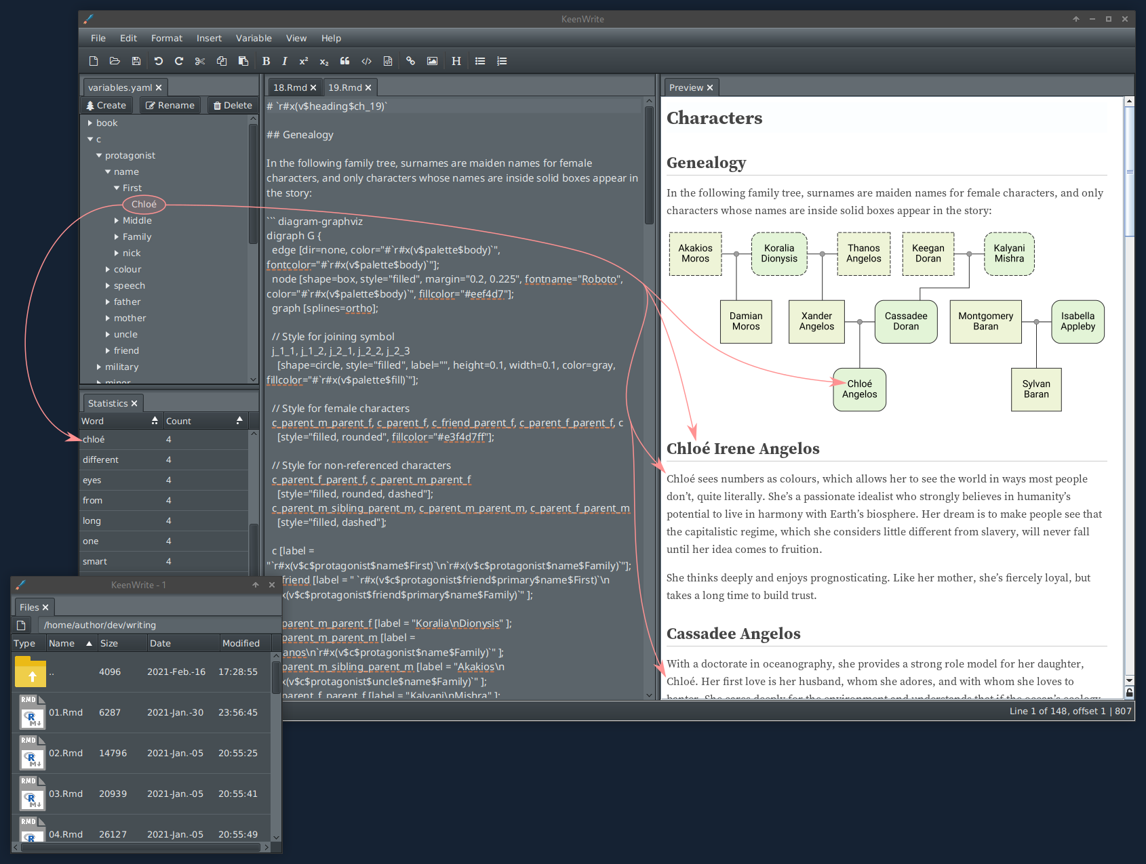The height and width of the screenshot is (864, 1146).
Task: Switch to the 18.Rmd tab
Action: tap(290, 87)
